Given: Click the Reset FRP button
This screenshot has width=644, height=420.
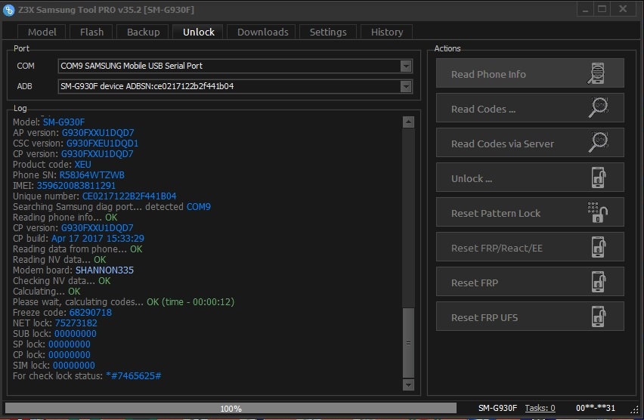Looking at the screenshot, I should (530, 282).
